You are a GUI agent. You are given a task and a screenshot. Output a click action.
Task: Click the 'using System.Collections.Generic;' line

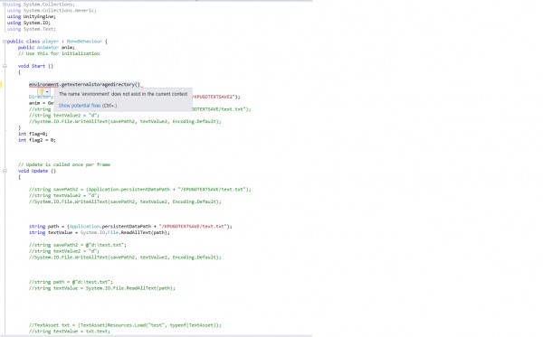(x=52, y=10)
